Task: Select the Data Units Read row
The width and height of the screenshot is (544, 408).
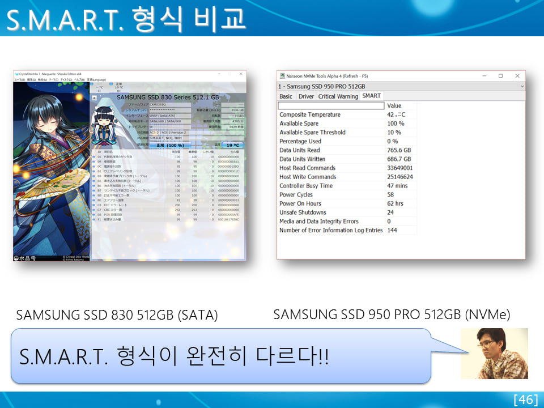Action: tap(347, 150)
